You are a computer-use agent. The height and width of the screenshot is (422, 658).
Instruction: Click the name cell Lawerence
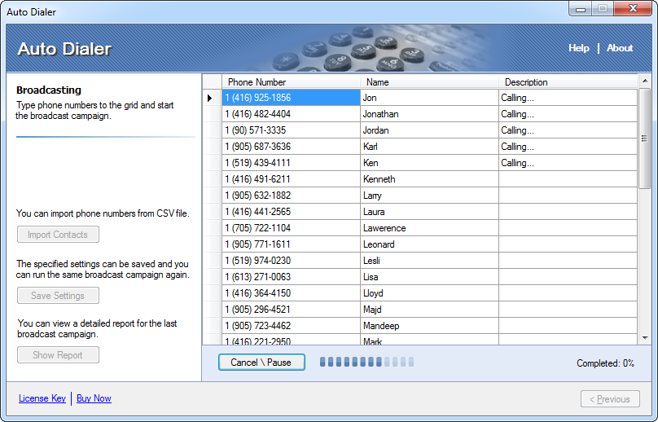tap(429, 228)
